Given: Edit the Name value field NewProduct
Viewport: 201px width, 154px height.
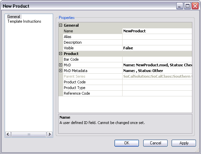Looking at the screenshot, I should [x=157, y=31].
